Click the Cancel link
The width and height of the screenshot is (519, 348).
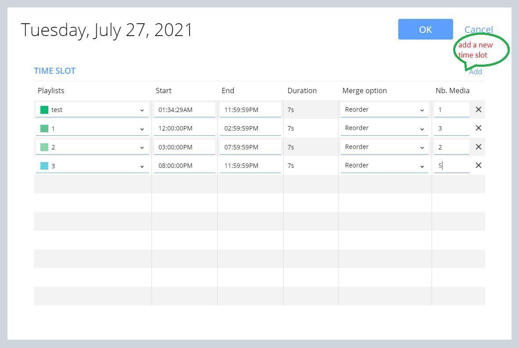click(479, 29)
